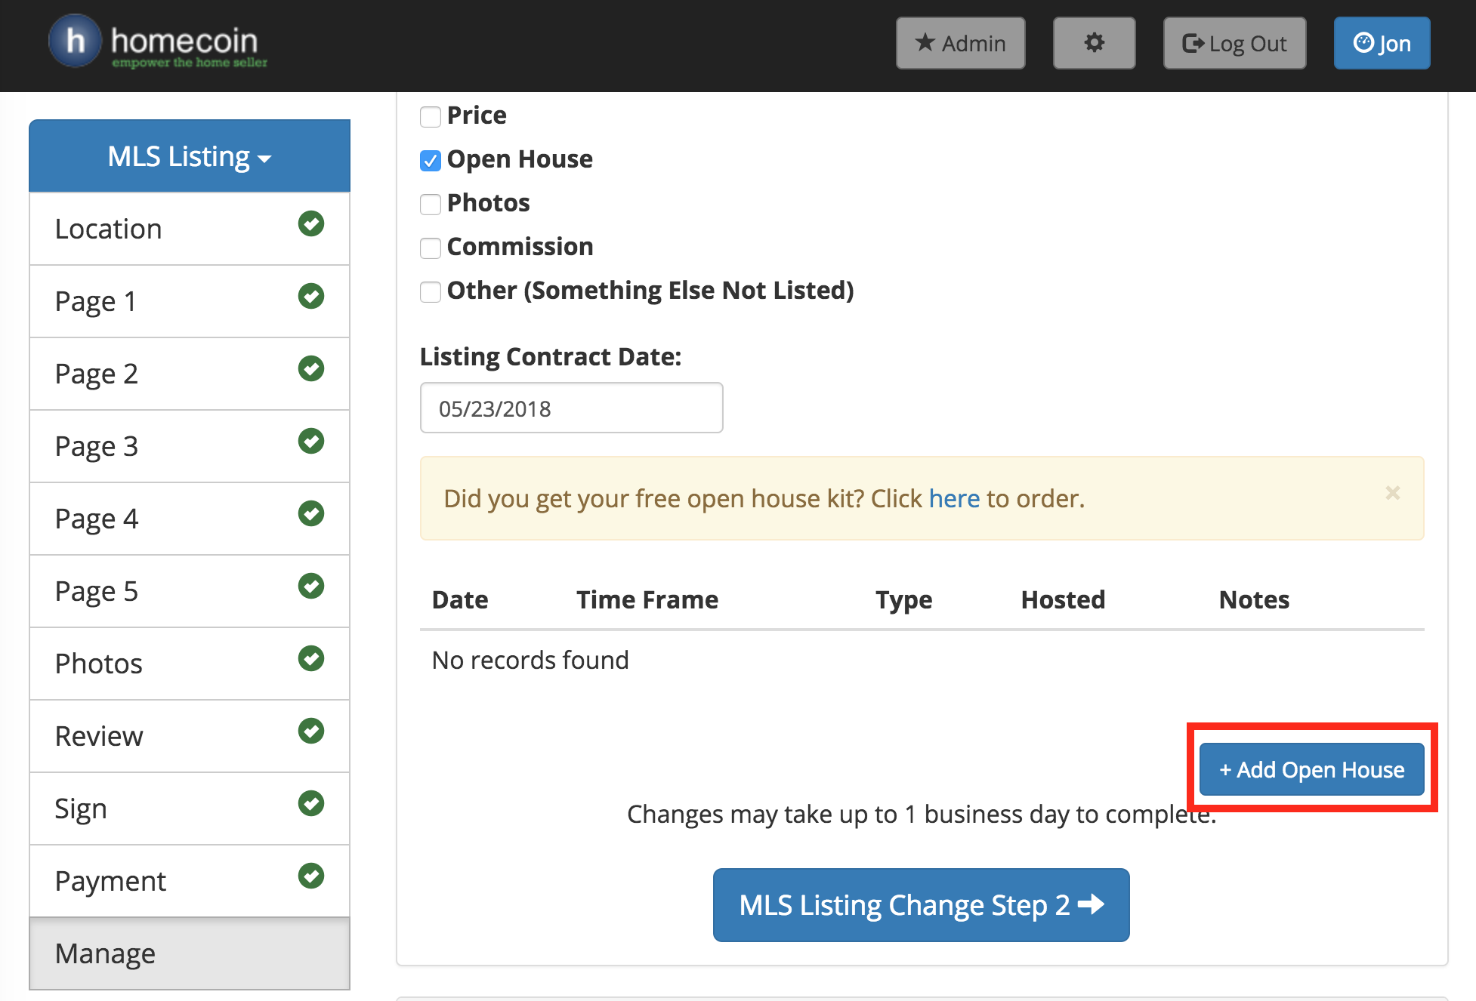Click the Hosted column header
The width and height of the screenshot is (1476, 1001).
tap(1063, 599)
